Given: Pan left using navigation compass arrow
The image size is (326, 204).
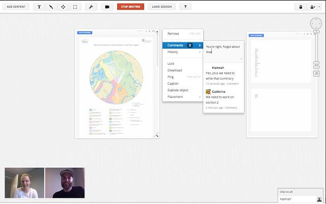Looking at the screenshot, I should pyautogui.click(x=312, y=23).
